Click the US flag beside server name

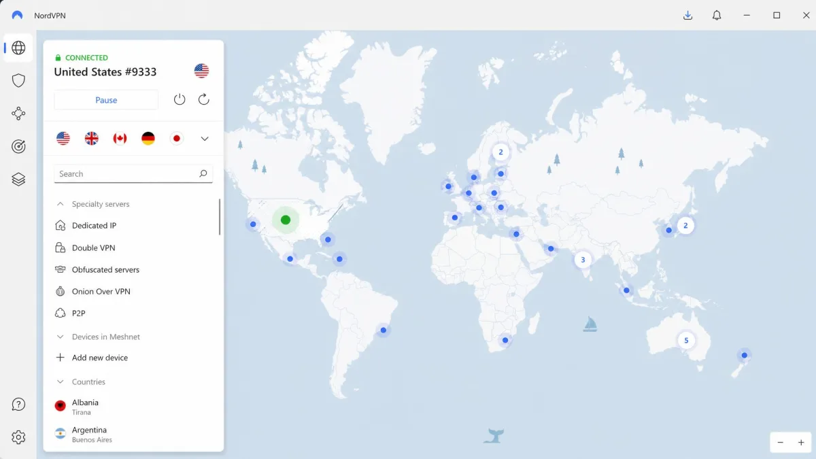point(201,71)
